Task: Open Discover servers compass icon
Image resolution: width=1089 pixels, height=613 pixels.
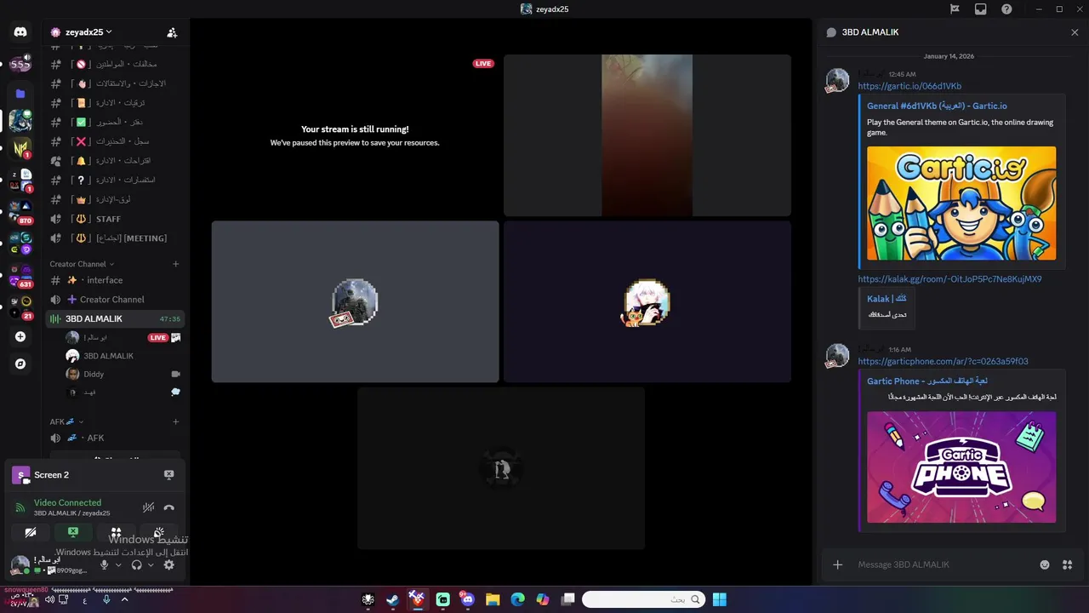Action: [x=20, y=364]
